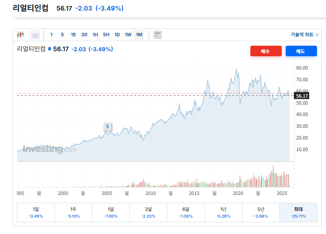The image size is (326, 234).
Task: Choose the 5H interval
Action: tap(106, 35)
